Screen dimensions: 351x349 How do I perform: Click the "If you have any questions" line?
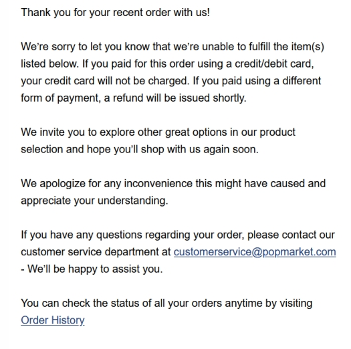pos(178,235)
